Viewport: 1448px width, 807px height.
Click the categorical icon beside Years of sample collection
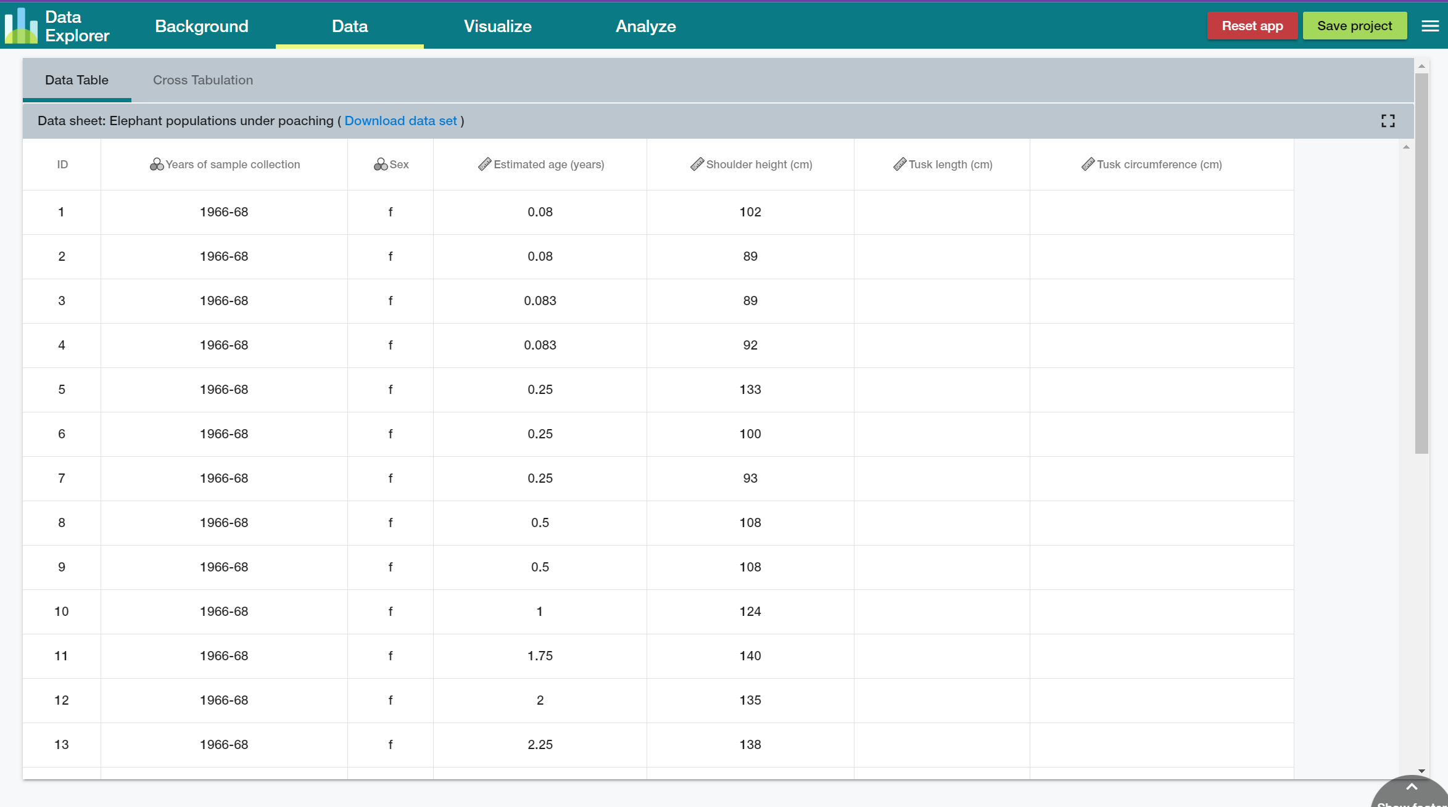coord(157,164)
